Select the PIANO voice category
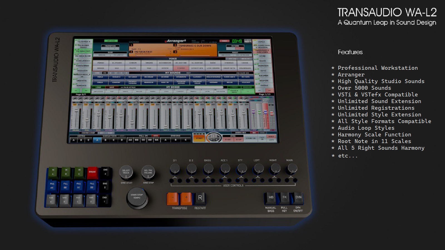This screenshot has height=250, width=445. click(x=101, y=63)
